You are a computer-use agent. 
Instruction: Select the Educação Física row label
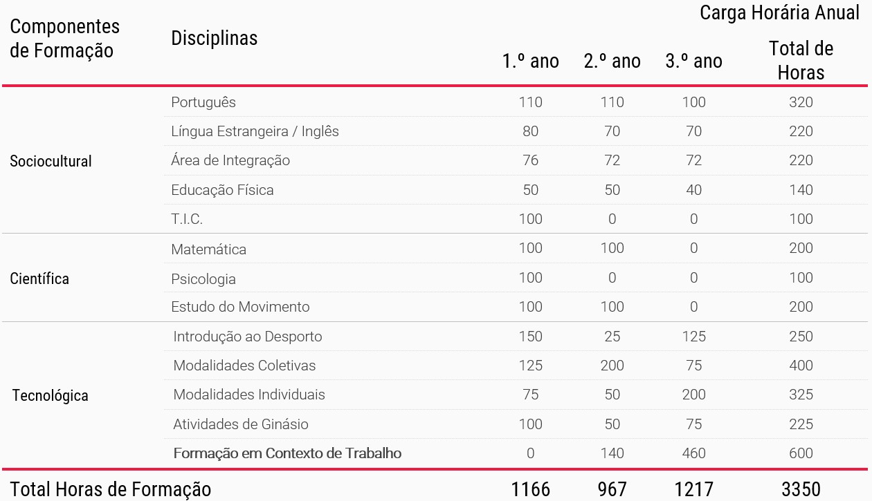[x=222, y=190]
